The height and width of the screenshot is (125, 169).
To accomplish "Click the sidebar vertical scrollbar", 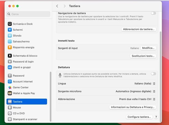I will pos(50,97).
